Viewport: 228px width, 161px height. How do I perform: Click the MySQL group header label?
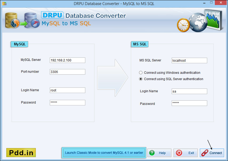[20, 44]
